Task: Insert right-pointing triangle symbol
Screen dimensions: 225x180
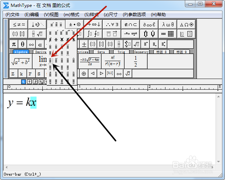Action: [101, 74]
